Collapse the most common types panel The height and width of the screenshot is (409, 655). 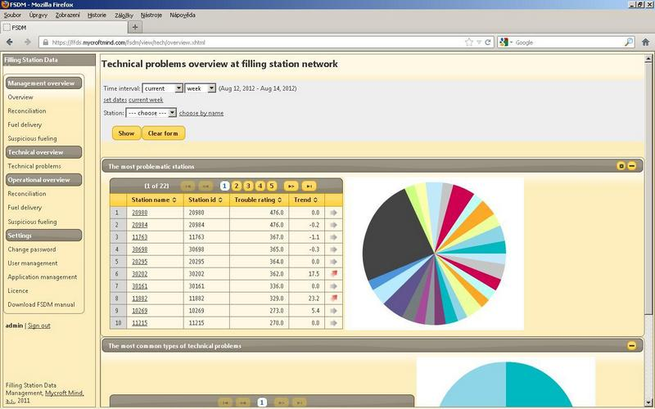631,345
